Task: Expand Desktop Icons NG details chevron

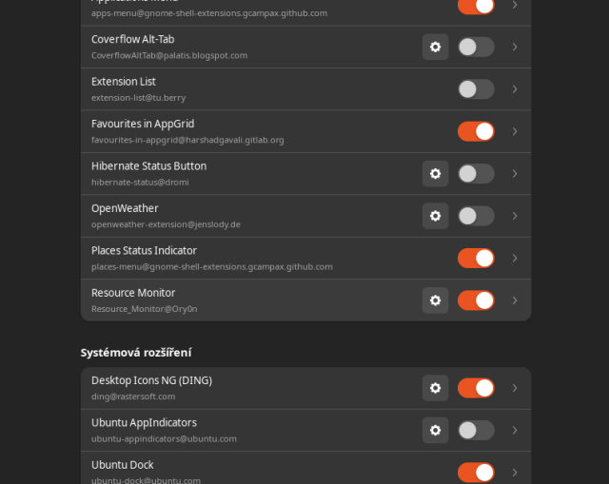Action: coord(515,388)
